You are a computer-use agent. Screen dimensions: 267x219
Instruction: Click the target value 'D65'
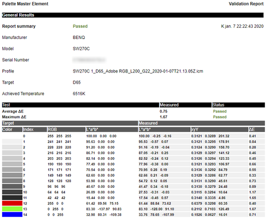click(77, 82)
